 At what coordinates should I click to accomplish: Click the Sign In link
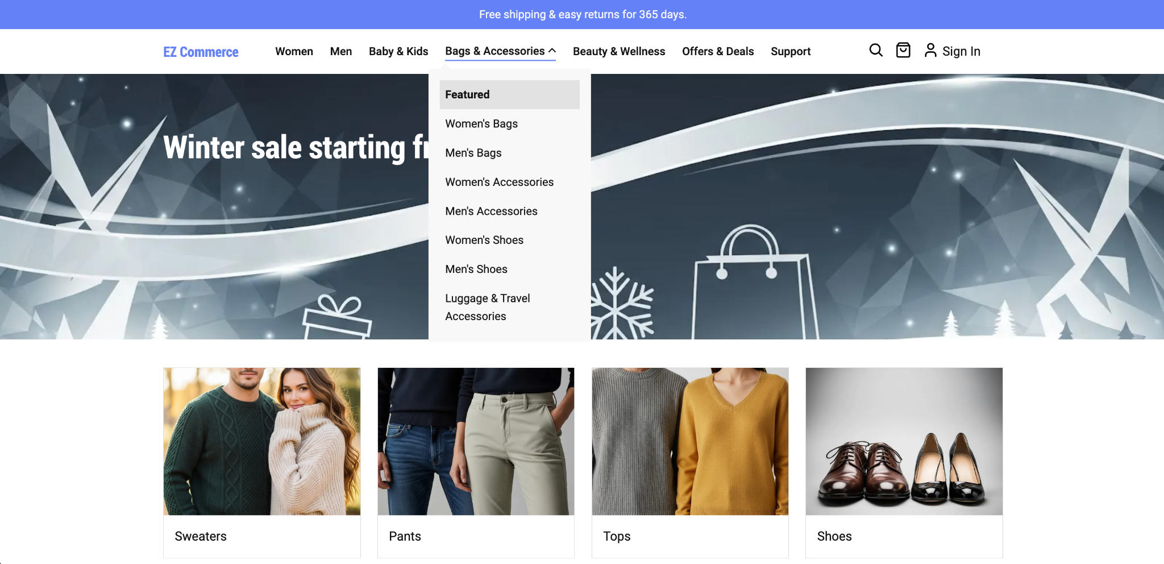point(961,51)
